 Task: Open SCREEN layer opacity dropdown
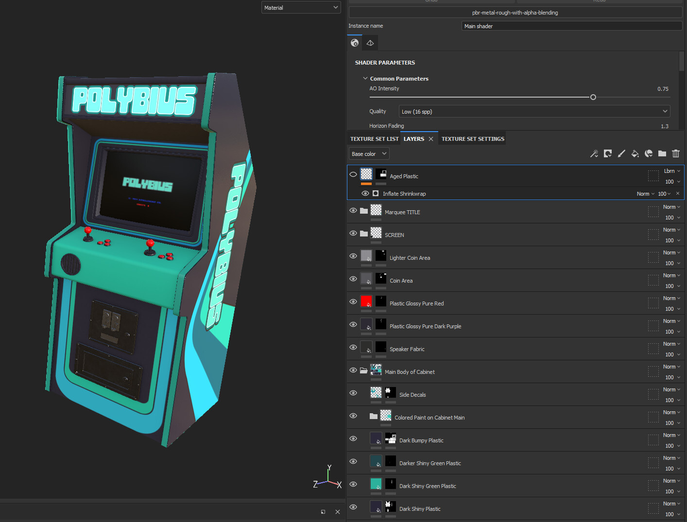(x=672, y=240)
